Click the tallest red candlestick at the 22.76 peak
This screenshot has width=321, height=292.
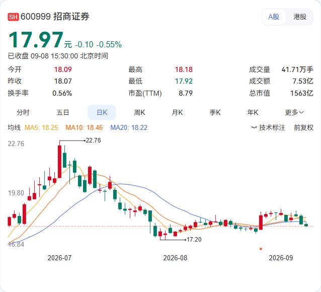click(x=59, y=162)
